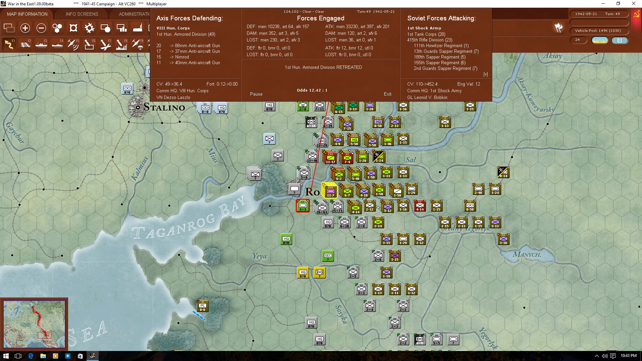The height and width of the screenshot is (361, 642).
Task: Open the gear preferences icon
Action: point(89,28)
